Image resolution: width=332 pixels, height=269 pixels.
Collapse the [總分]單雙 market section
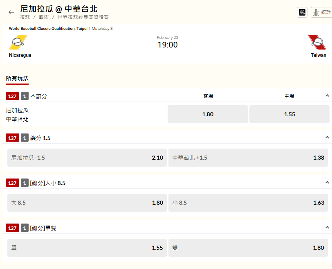[x=327, y=228]
